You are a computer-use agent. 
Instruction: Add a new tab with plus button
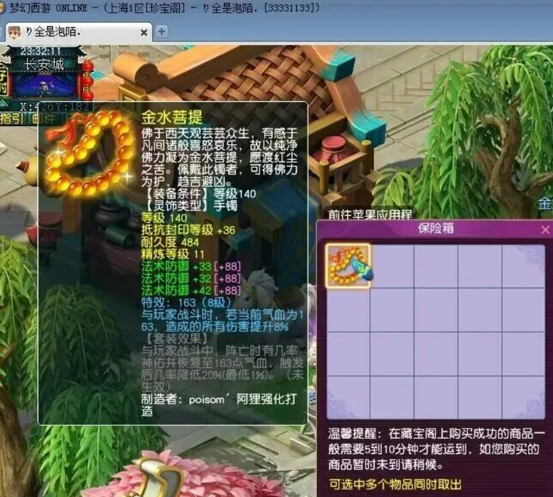click(162, 32)
